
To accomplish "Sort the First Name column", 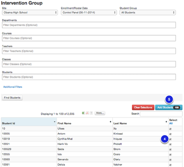I will (110, 122).
